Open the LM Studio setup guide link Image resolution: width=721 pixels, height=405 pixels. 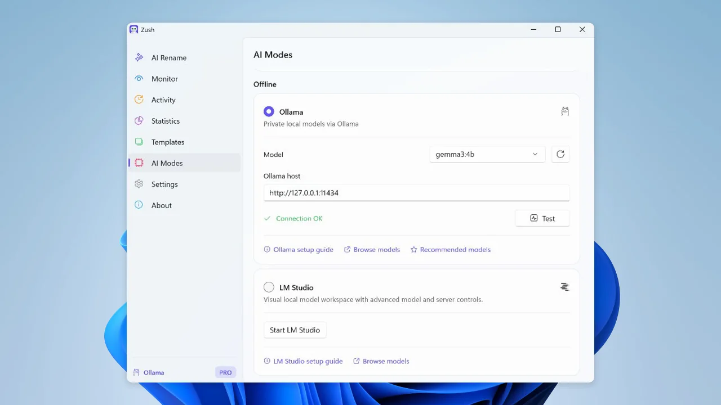pyautogui.click(x=303, y=361)
